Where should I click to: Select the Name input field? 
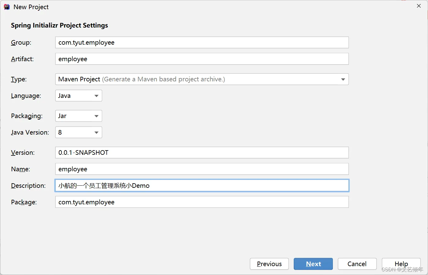pos(202,169)
